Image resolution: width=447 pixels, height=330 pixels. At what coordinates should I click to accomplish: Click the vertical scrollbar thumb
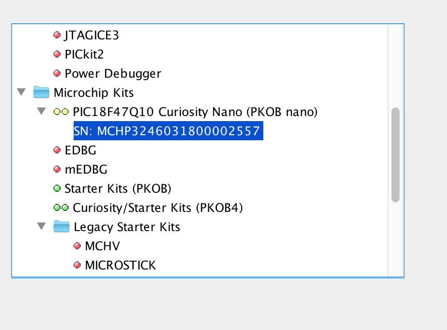pyautogui.click(x=396, y=155)
